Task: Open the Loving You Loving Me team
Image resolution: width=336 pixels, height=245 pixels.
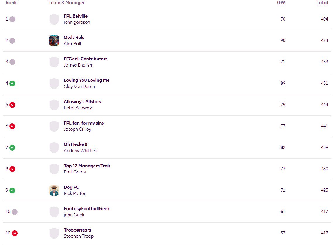Action: 87,80
